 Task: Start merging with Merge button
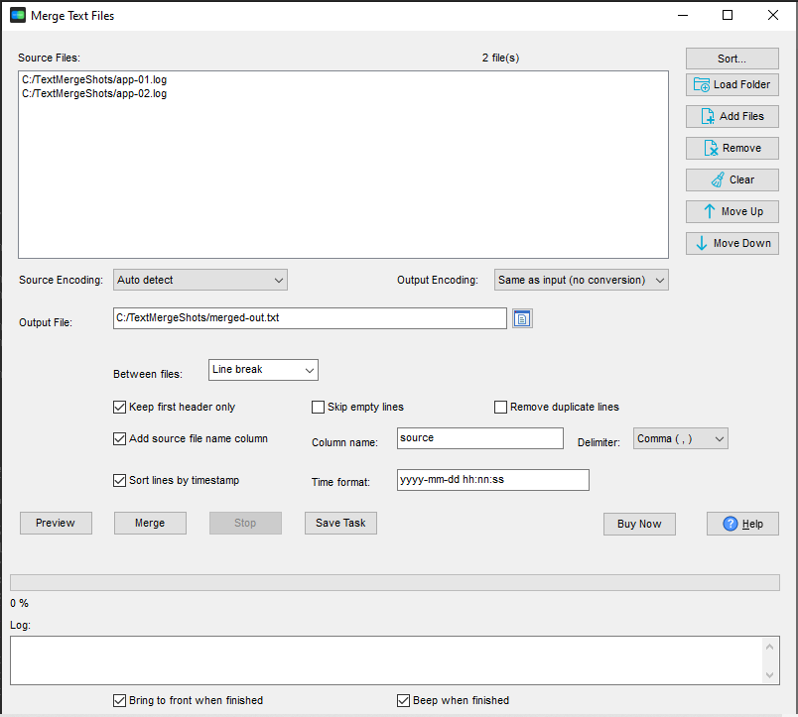coord(150,523)
